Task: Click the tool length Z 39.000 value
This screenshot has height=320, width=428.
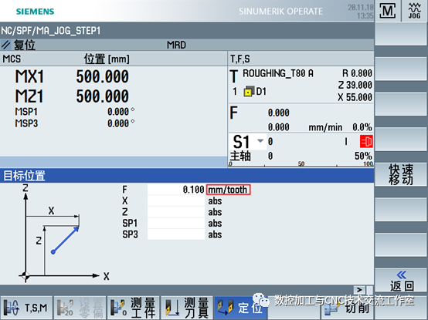Action: [355, 85]
